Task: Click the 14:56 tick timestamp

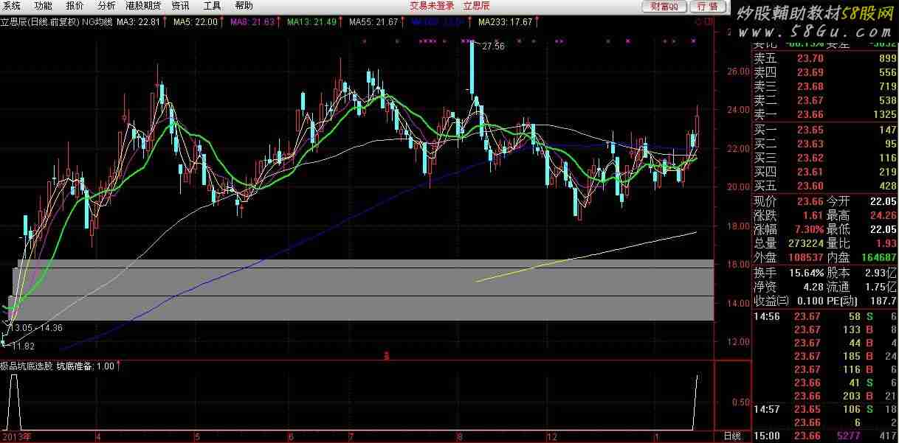Action: click(766, 316)
